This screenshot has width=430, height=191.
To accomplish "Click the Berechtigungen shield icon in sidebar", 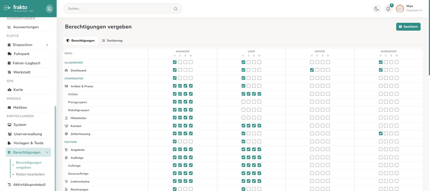I will pos(9,152).
